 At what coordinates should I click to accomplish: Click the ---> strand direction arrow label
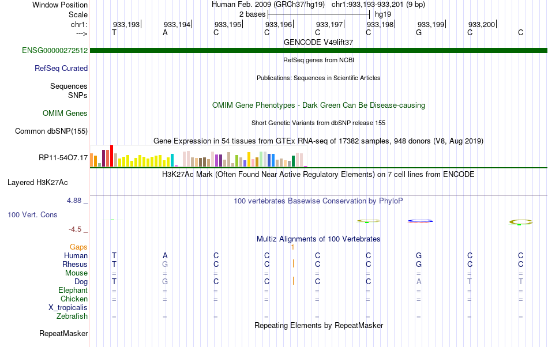pos(81,33)
